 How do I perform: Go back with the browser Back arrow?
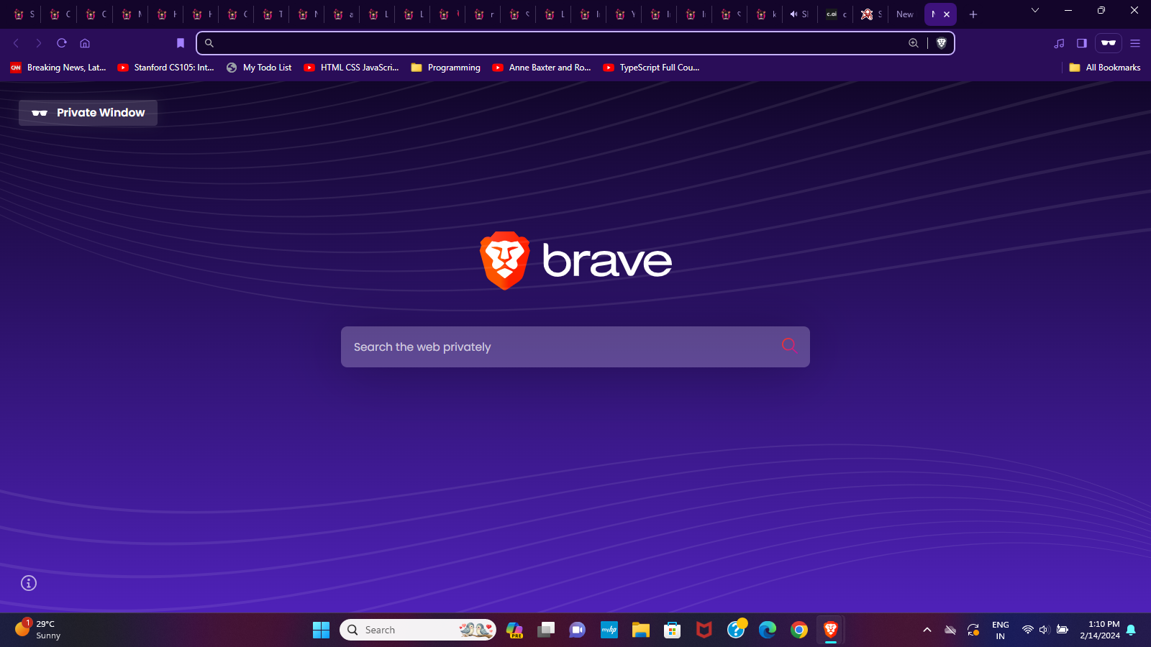[16, 43]
